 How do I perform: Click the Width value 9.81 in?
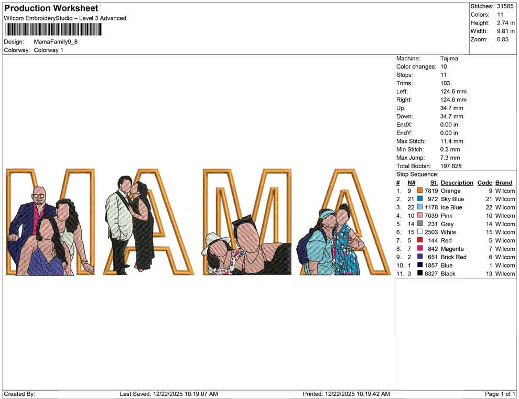pyautogui.click(x=505, y=31)
